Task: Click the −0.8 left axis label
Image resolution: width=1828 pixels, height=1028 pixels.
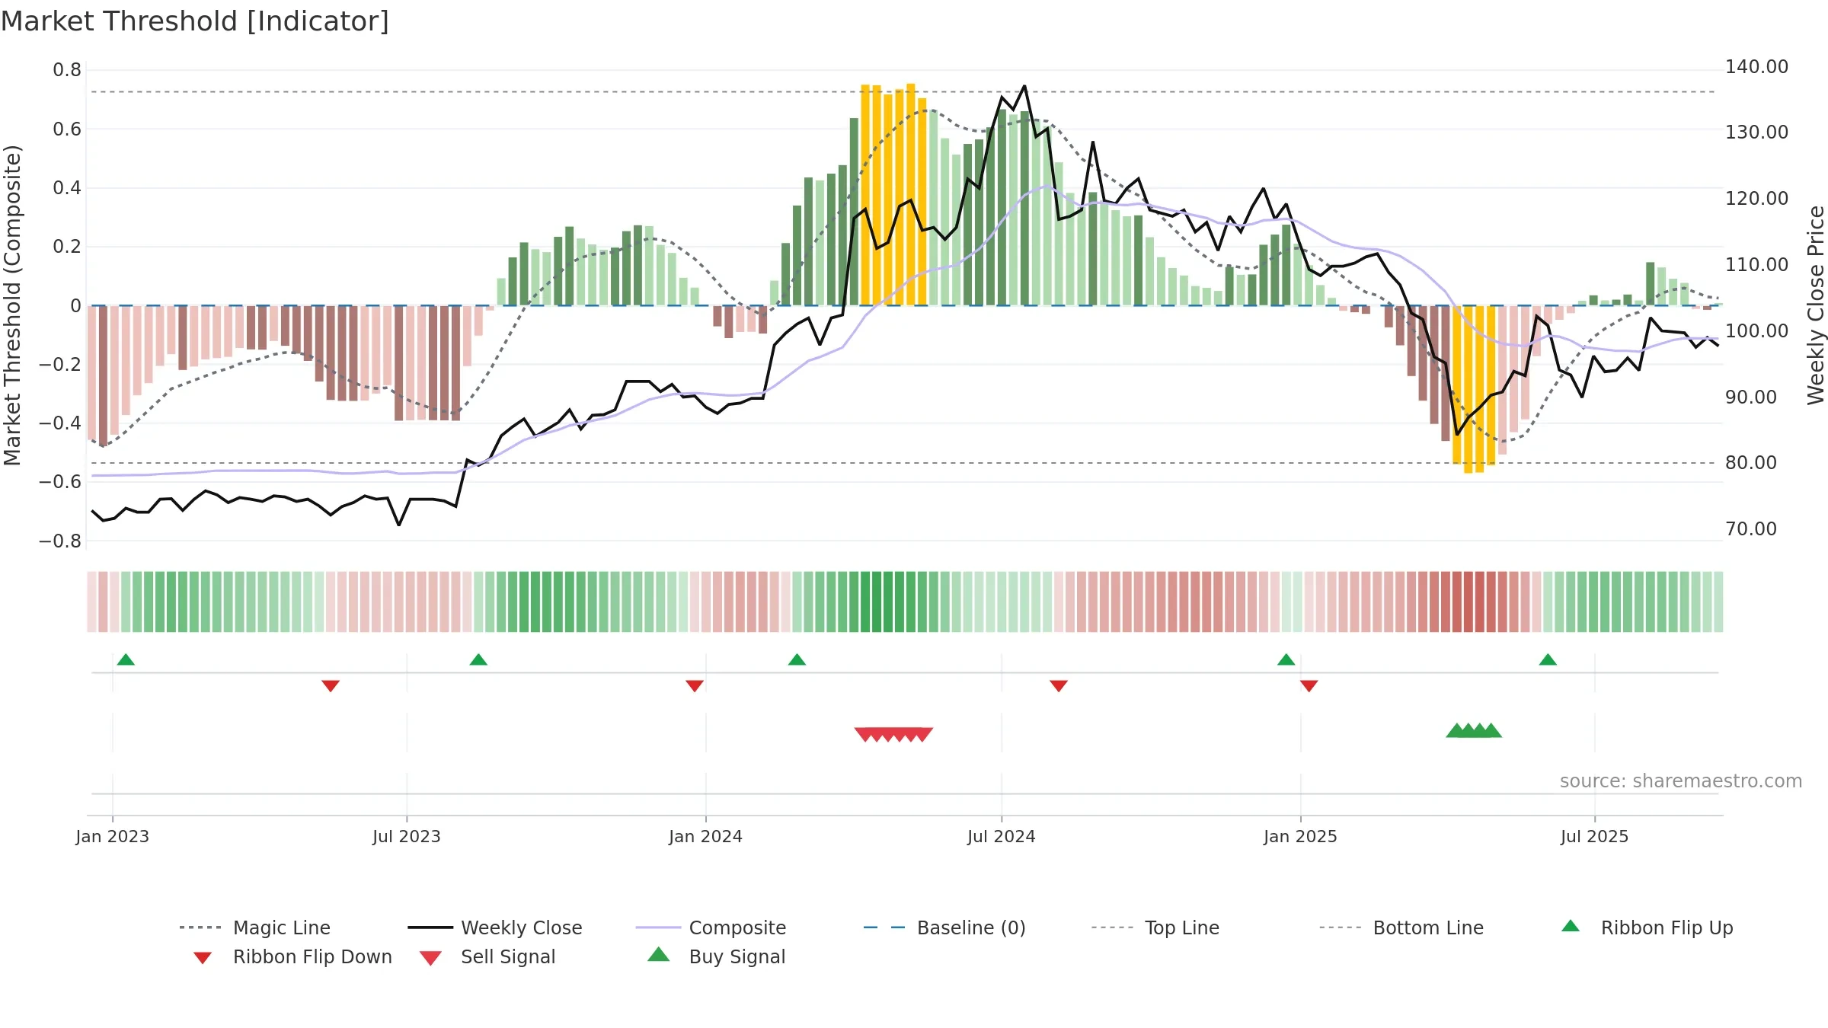Action: click(x=60, y=541)
